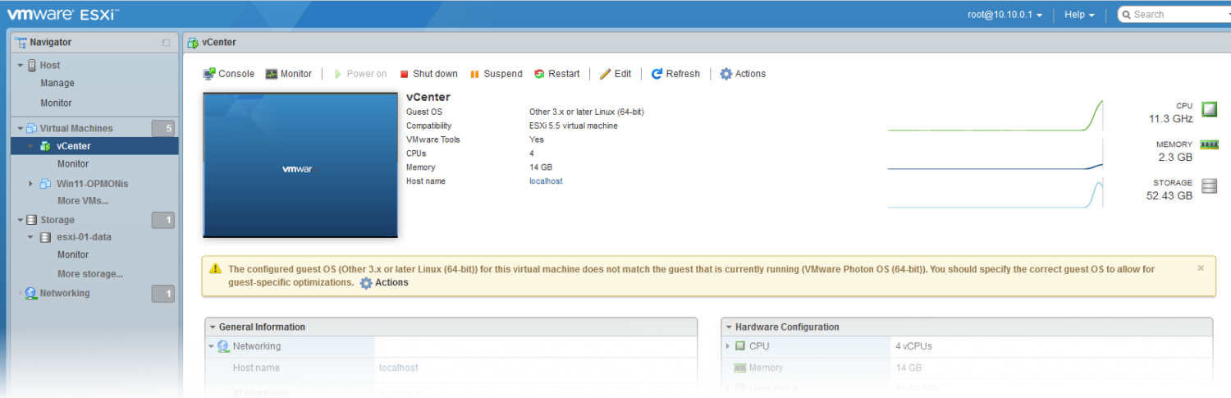Screen dimensions: 1231x398
Task: Open the VM Console
Action: pos(228,74)
